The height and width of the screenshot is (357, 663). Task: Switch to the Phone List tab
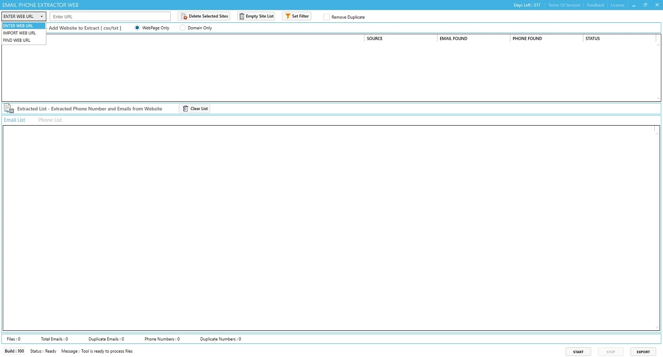coord(50,120)
